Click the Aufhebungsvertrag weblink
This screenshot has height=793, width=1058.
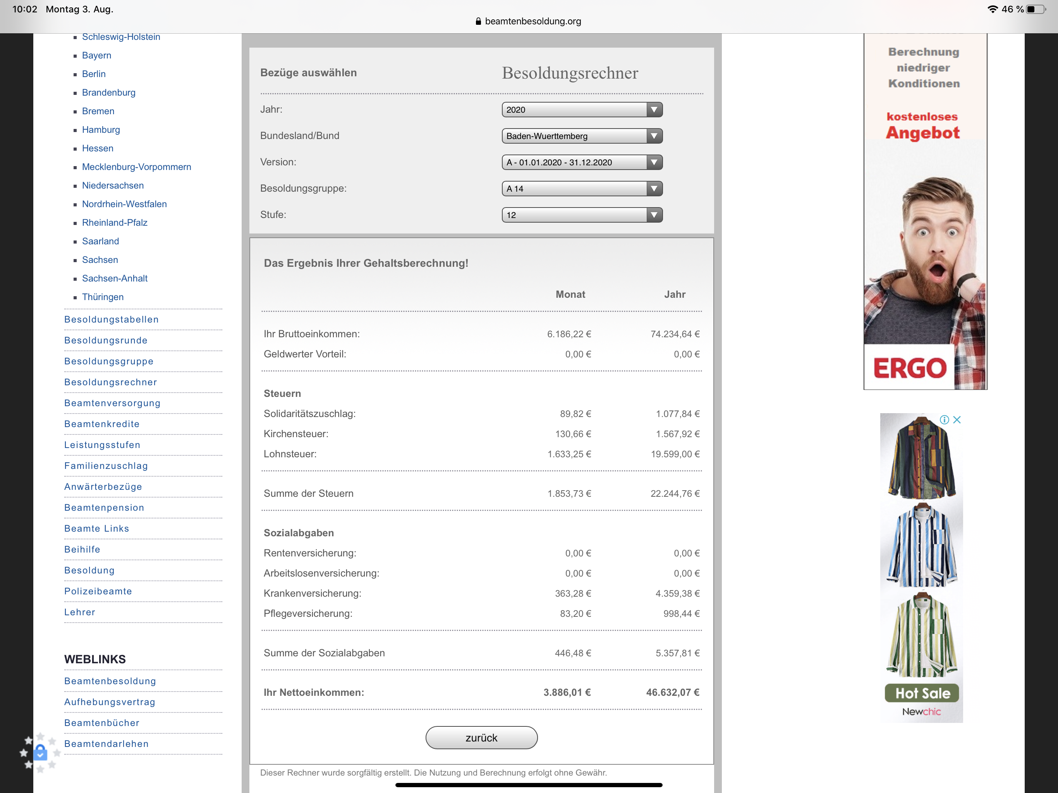(110, 702)
